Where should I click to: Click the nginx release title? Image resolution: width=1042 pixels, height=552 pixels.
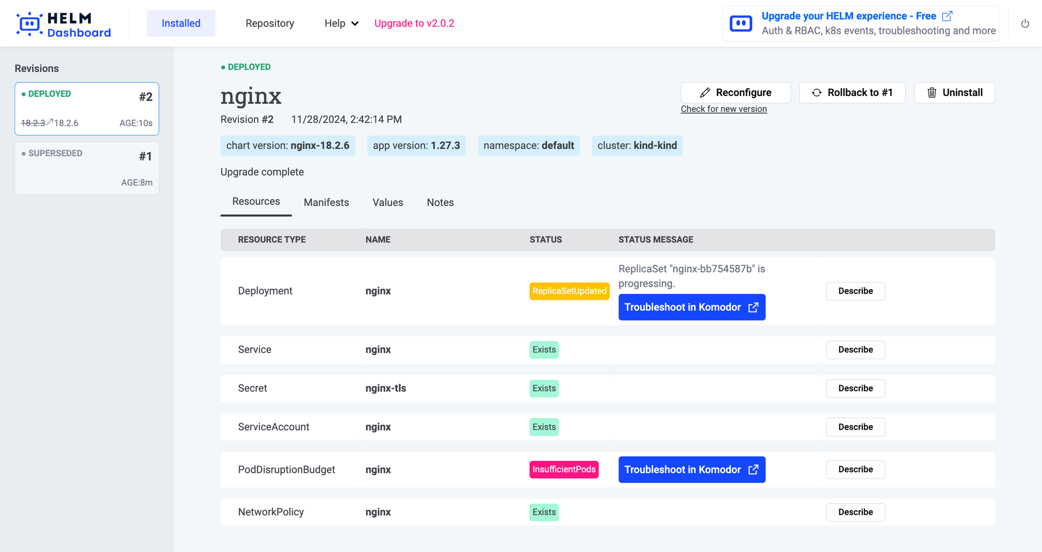251,96
